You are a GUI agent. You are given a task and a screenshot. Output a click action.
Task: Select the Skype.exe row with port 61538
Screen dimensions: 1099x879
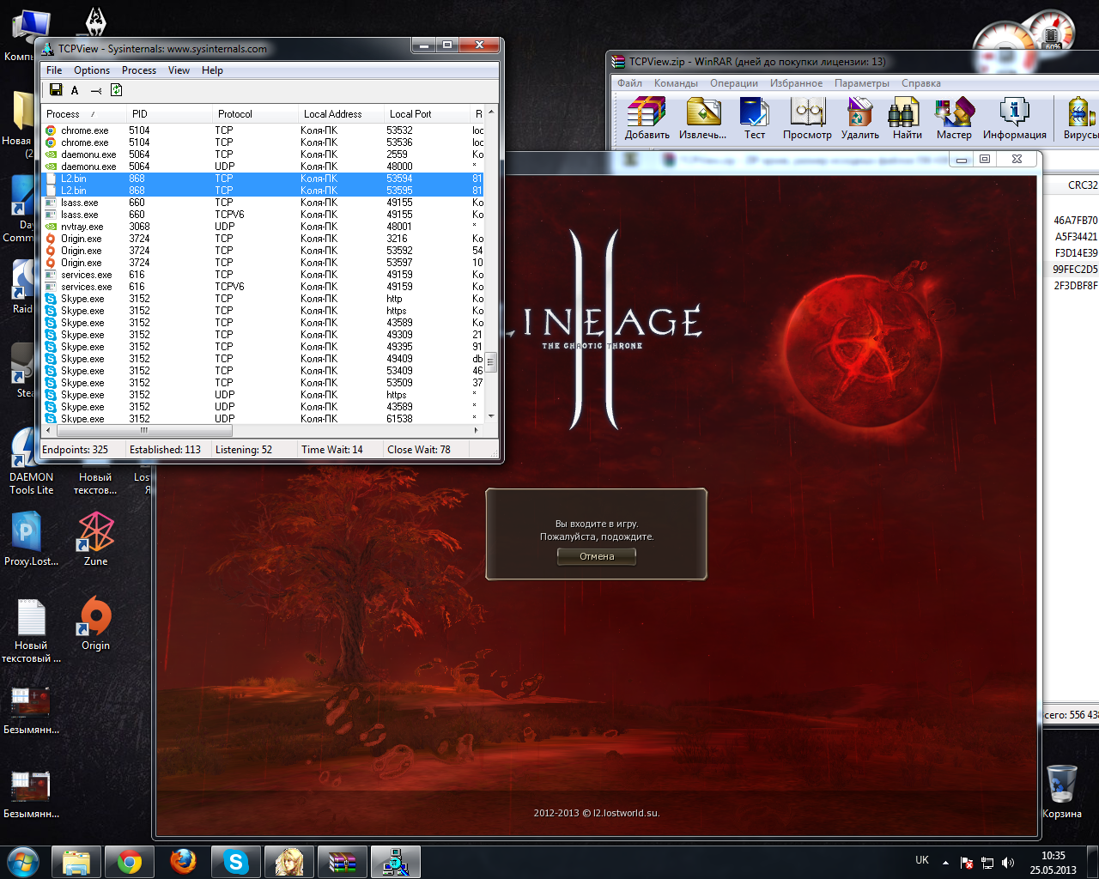coord(263,419)
